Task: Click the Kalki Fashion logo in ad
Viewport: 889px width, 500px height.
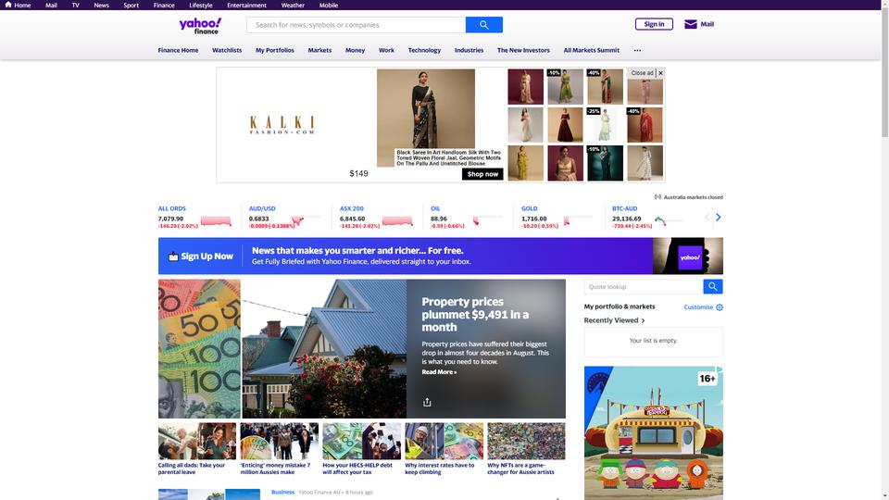Action: pos(282,125)
